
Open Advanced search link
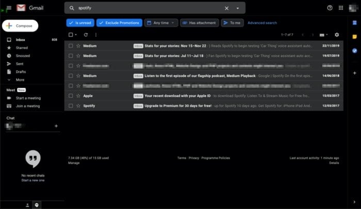point(262,23)
